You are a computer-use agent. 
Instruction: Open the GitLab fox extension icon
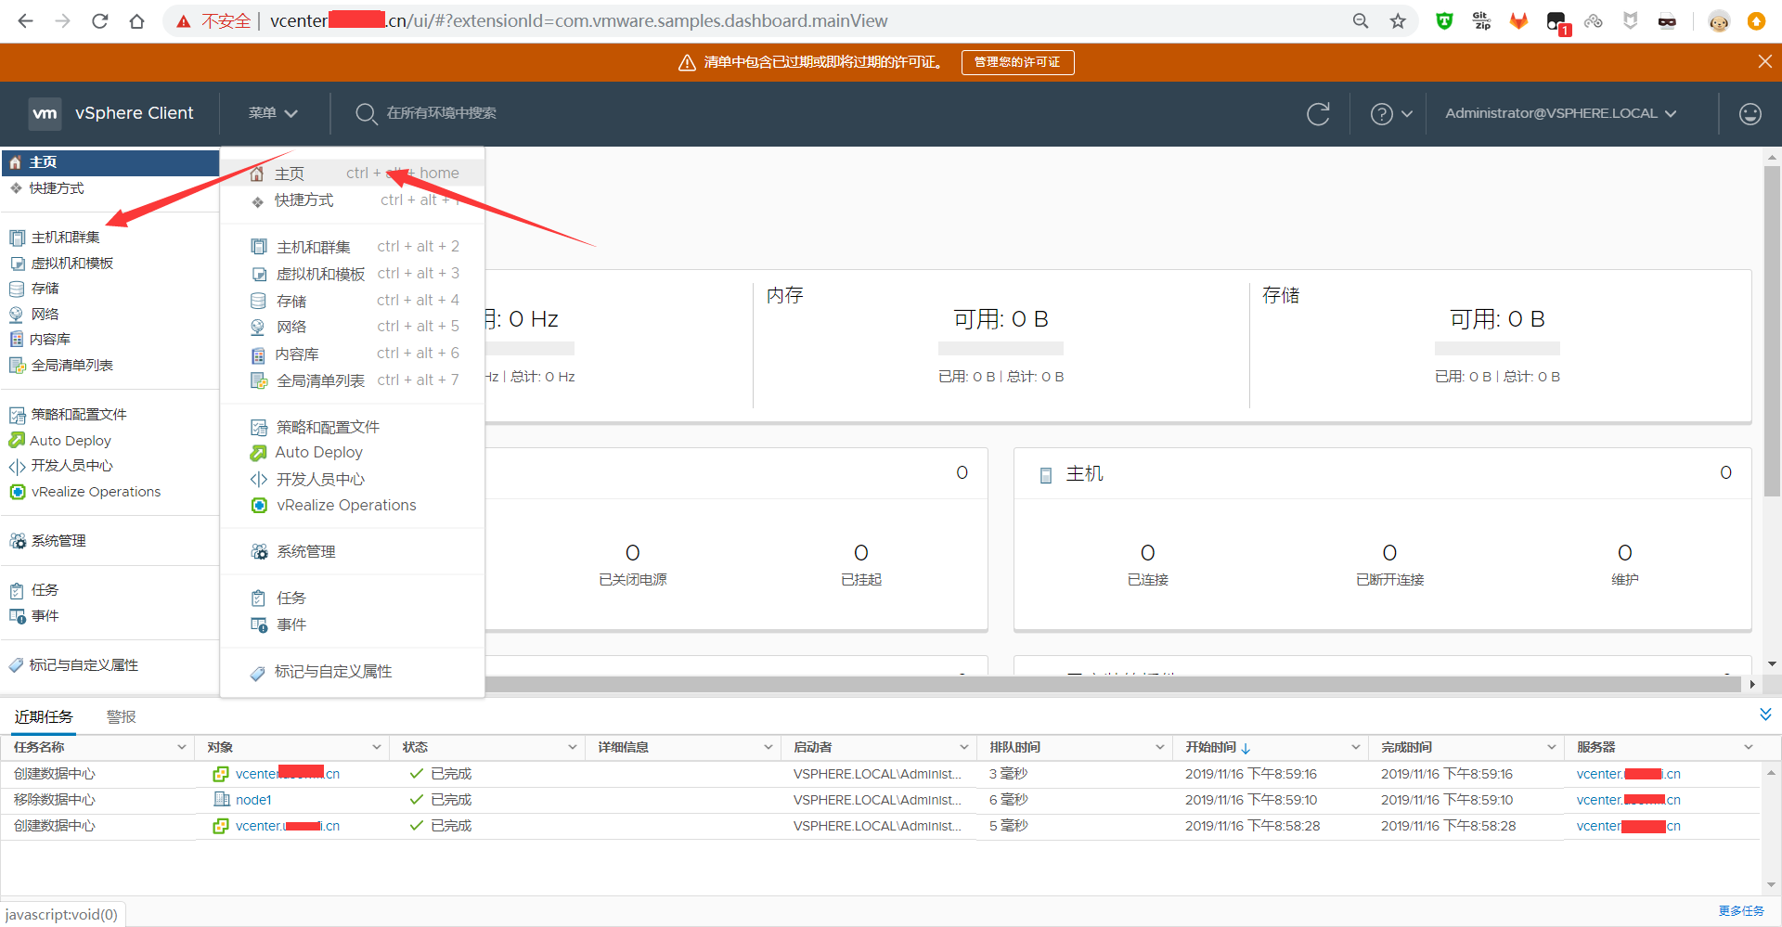pos(1518,20)
